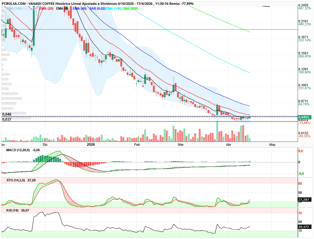Select the SAR (0.02) legend entry

point(97,9)
